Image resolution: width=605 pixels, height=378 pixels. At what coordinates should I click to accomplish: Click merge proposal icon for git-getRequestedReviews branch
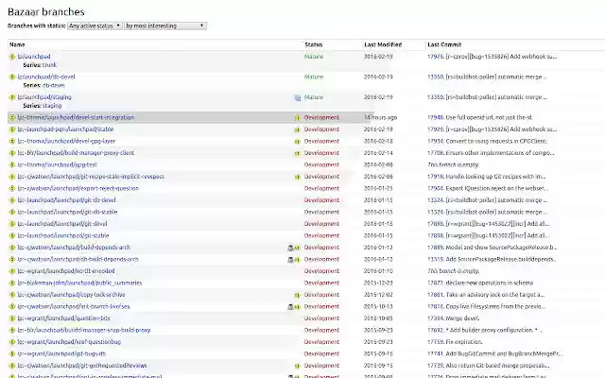click(298, 366)
